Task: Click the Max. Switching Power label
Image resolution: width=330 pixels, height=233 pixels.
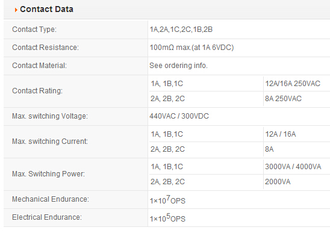Action: (x=48, y=174)
